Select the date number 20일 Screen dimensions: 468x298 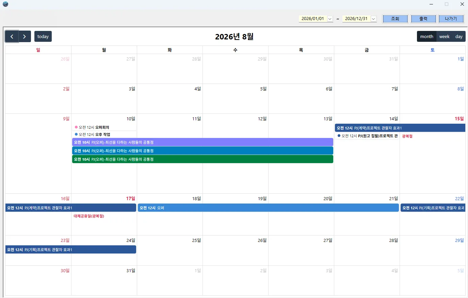[328, 198]
